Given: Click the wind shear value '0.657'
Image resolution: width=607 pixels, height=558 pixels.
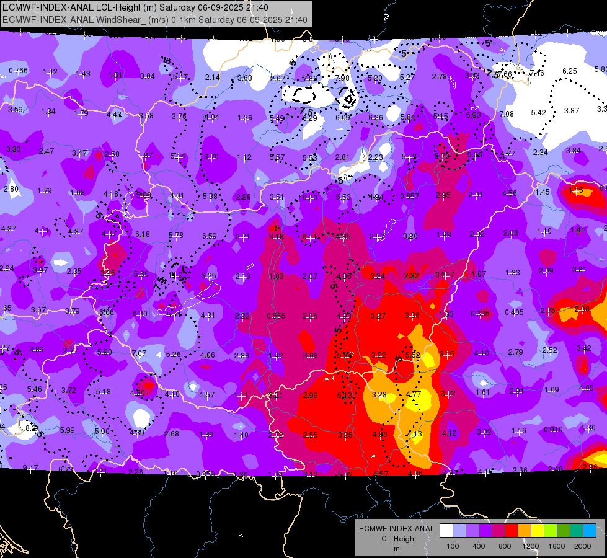Looking at the screenshot, I should tap(410, 197).
